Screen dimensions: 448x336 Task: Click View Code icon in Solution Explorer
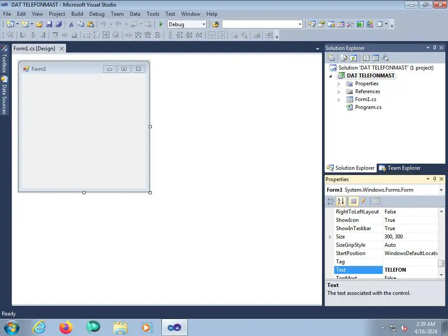pos(366,58)
